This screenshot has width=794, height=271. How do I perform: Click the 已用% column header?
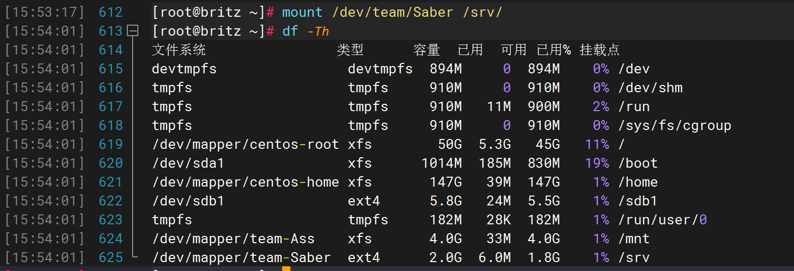[554, 50]
